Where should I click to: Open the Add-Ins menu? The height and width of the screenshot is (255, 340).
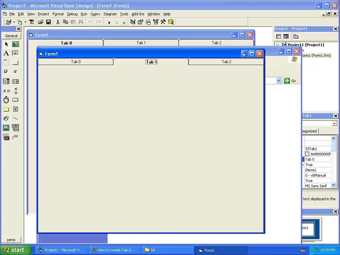coord(138,14)
